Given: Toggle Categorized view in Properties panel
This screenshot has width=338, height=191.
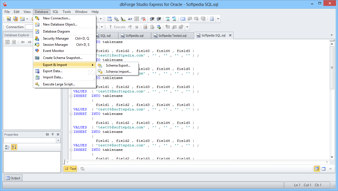Looking at the screenshot, I should point(7,147).
